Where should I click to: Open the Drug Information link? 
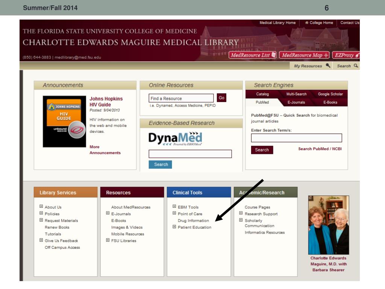[x=193, y=221]
